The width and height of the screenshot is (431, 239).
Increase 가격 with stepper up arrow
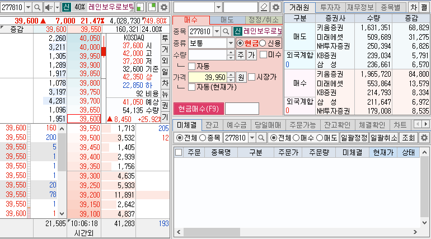point(231,74)
